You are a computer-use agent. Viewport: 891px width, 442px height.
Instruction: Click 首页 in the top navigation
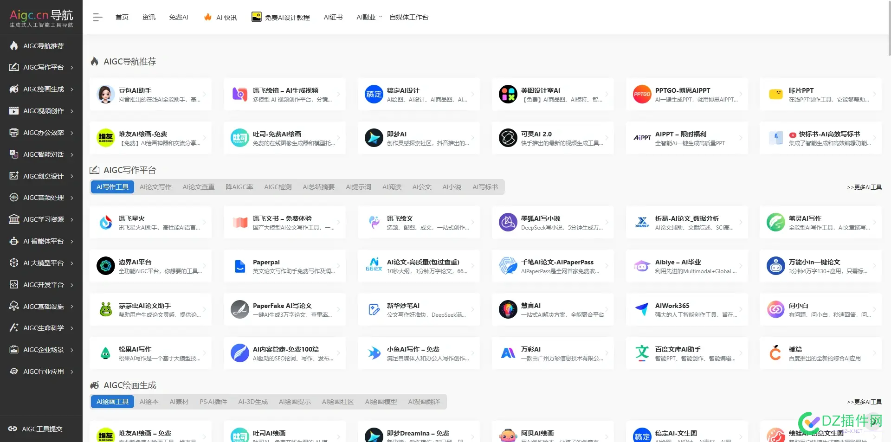[x=122, y=17]
